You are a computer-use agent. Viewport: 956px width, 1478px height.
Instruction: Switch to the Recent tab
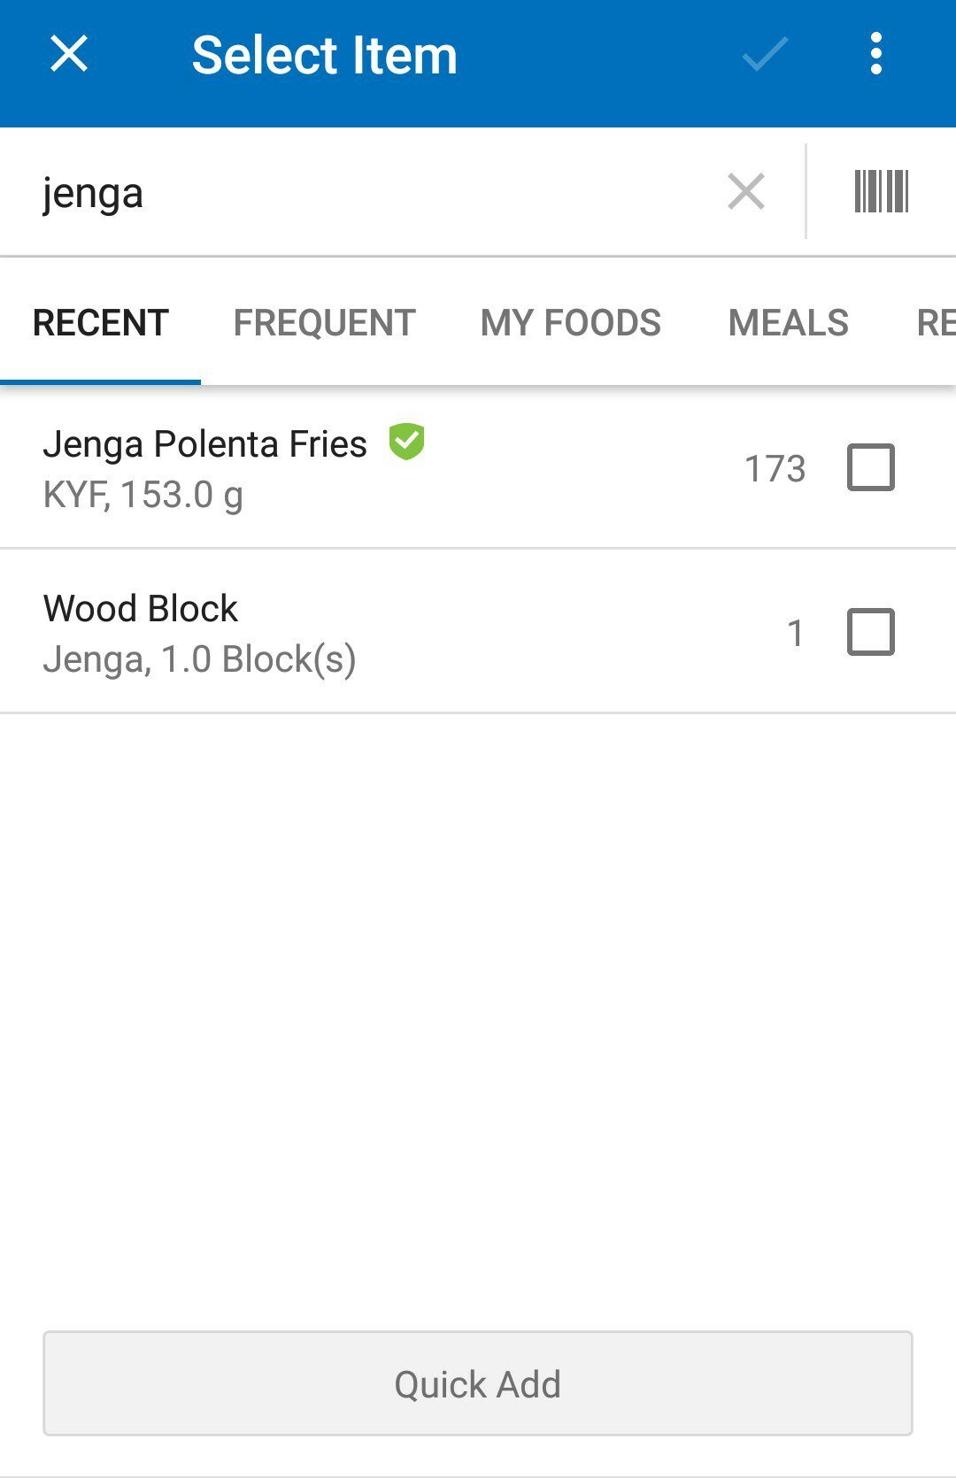(x=101, y=323)
